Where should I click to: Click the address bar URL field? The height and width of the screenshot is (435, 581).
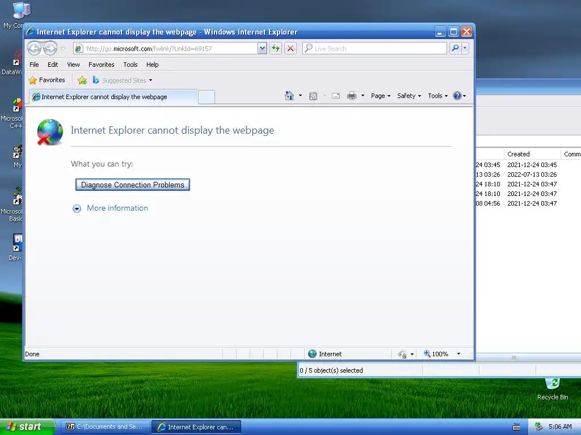(165, 49)
